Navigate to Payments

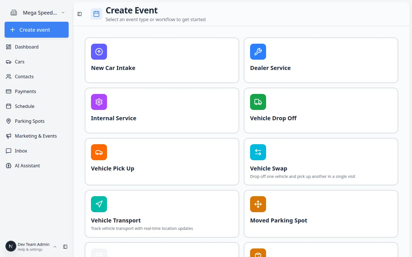tap(37, 91)
